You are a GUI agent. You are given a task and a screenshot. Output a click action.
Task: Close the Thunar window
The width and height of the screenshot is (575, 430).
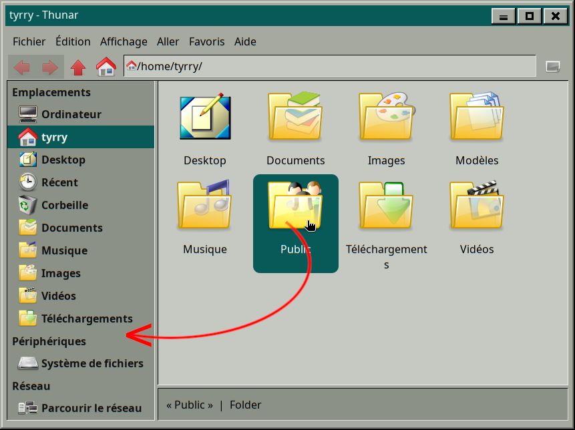pos(556,16)
